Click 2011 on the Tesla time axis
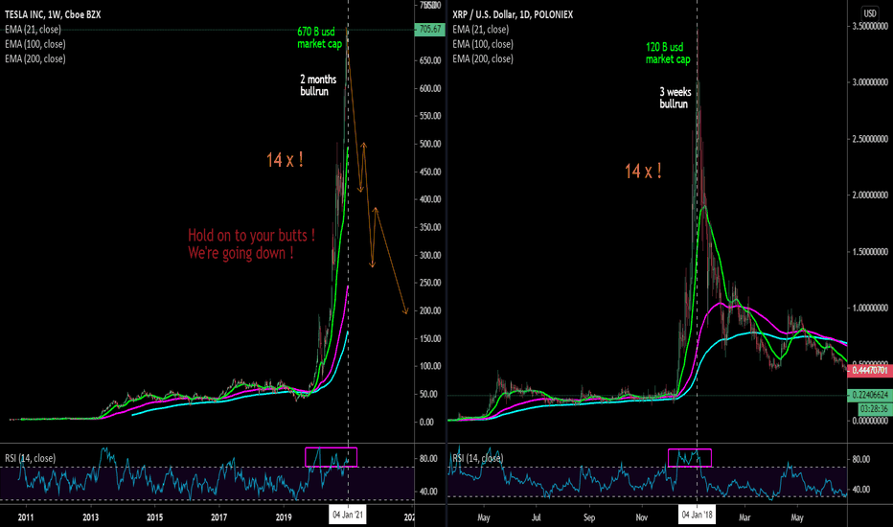The height and width of the screenshot is (527, 893). click(26, 517)
